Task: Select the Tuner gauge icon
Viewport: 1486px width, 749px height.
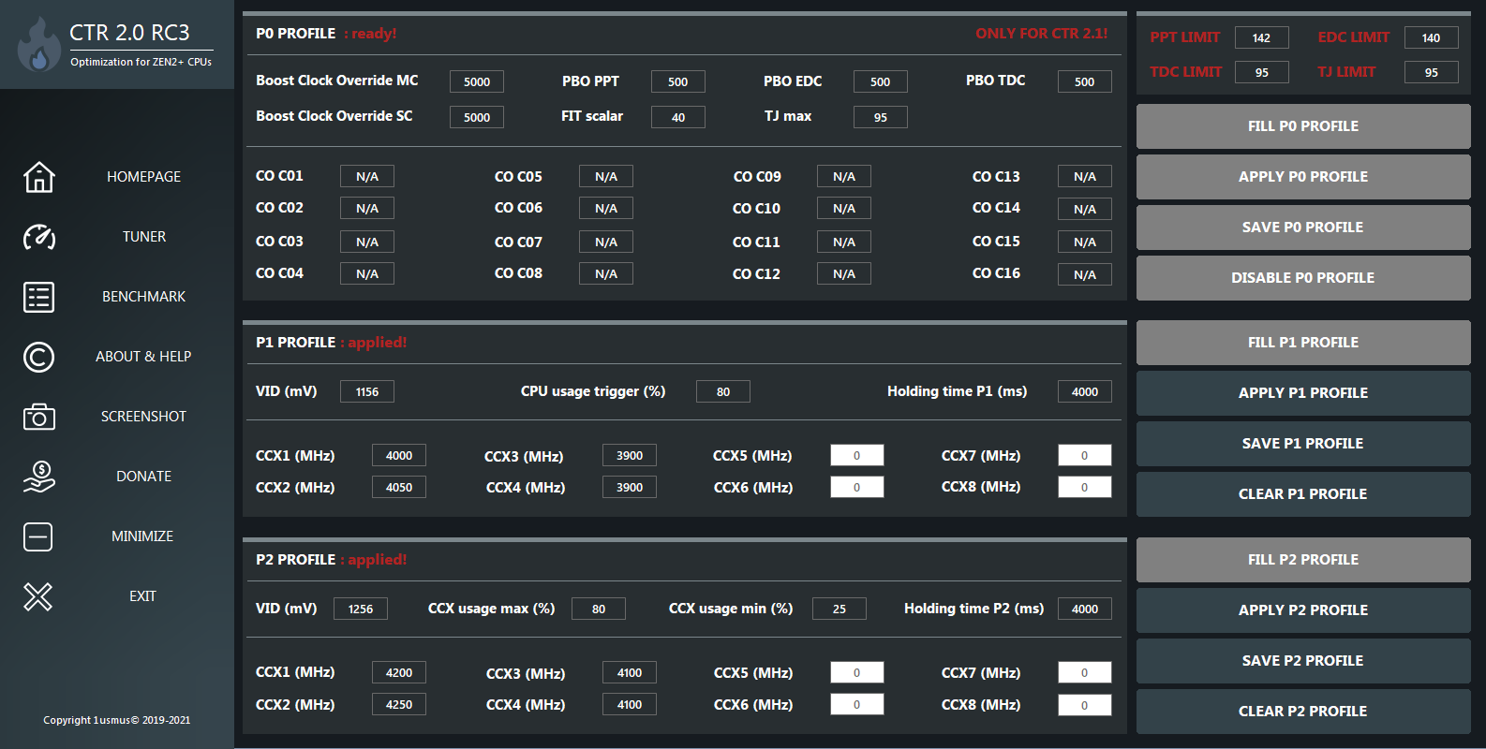Action: (x=38, y=237)
